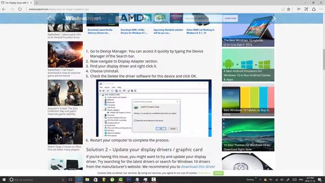This screenshot has width=325, height=183.
Task: Open 'Battlefield 1 Fall Patch' article link
Action: tap(64, 73)
